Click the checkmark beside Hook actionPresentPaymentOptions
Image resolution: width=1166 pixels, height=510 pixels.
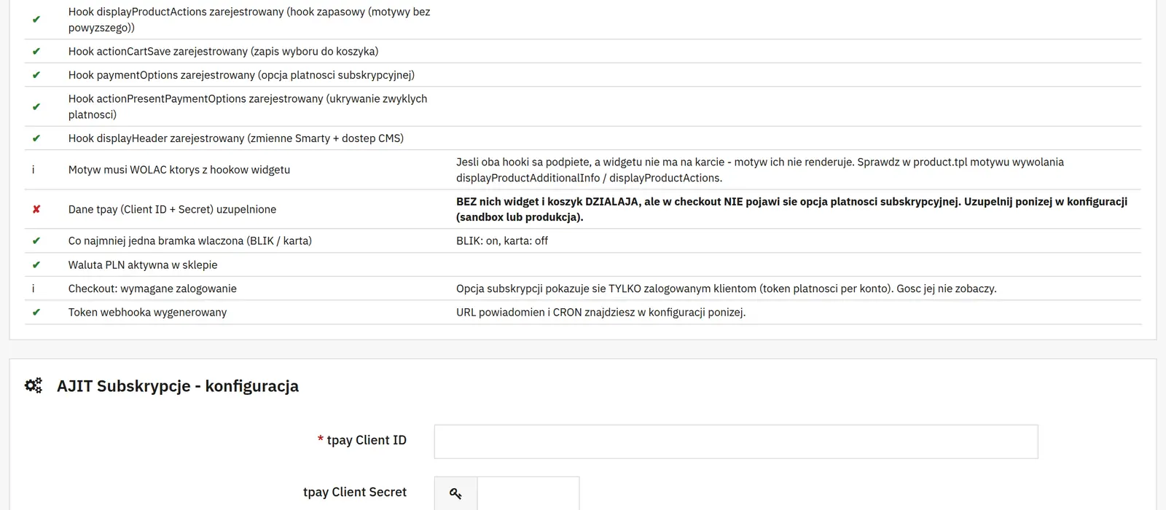pos(36,107)
